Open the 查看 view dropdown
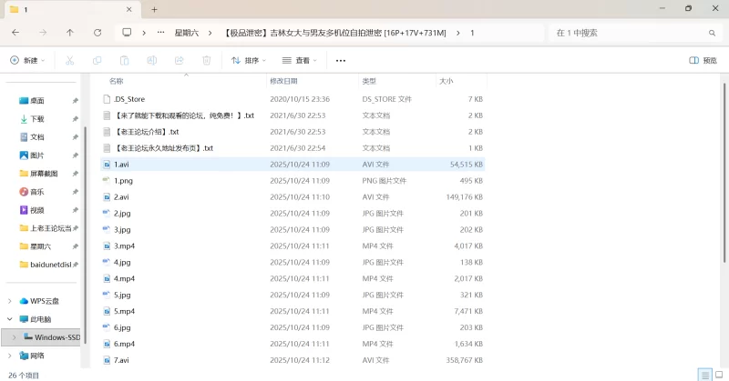Viewport: 729px width, 381px height. [x=299, y=60]
